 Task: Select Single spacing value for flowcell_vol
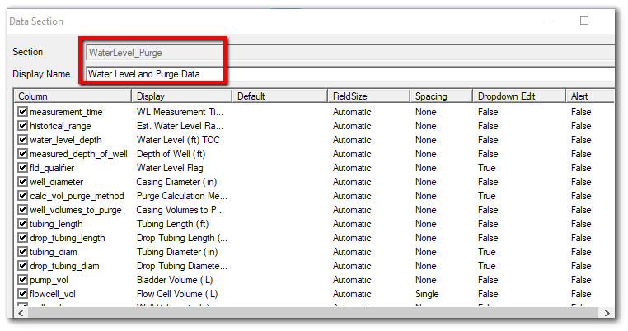point(428,294)
